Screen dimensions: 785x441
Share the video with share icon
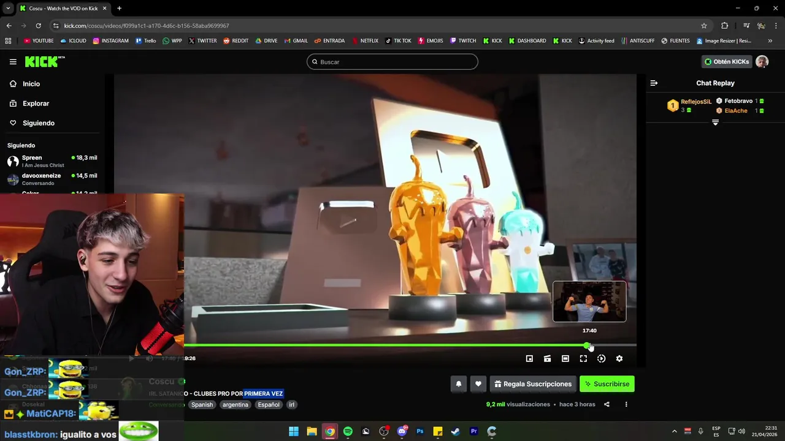pos(607,404)
